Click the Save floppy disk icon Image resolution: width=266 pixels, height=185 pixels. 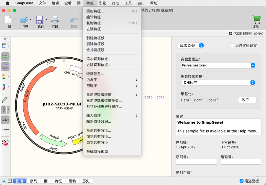pyautogui.click(x=39, y=20)
